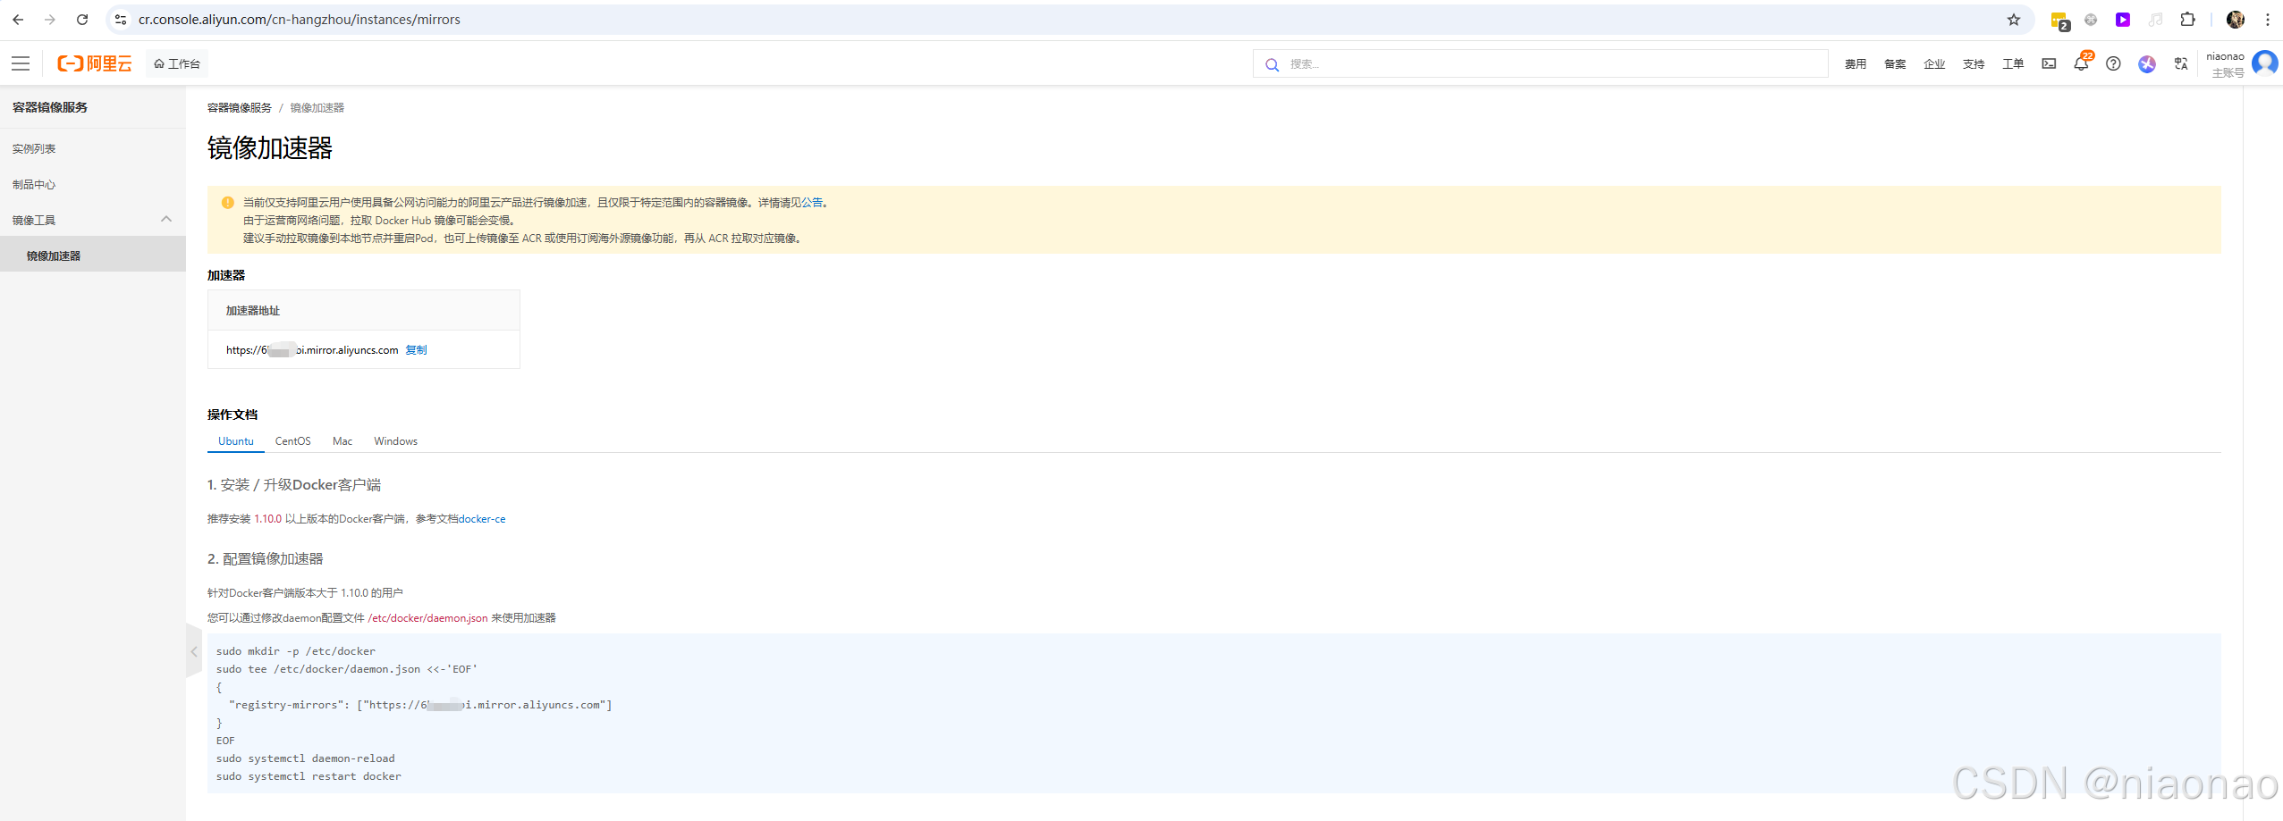
Task: Click the niaonao 主账号 account label
Action: pyautogui.click(x=2226, y=64)
